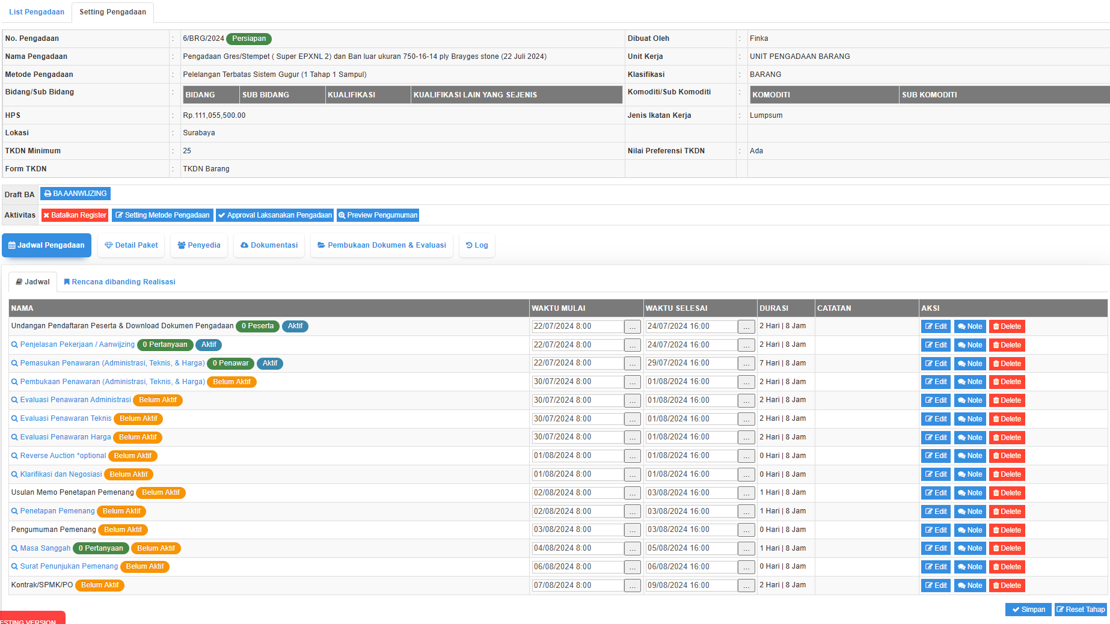Viewport: 1110px width, 624px height.
Task: Click the Reset Tahap button
Action: point(1081,610)
